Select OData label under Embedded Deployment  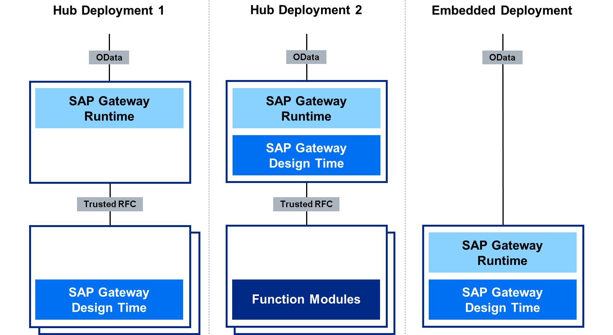(x=502, y=57)
